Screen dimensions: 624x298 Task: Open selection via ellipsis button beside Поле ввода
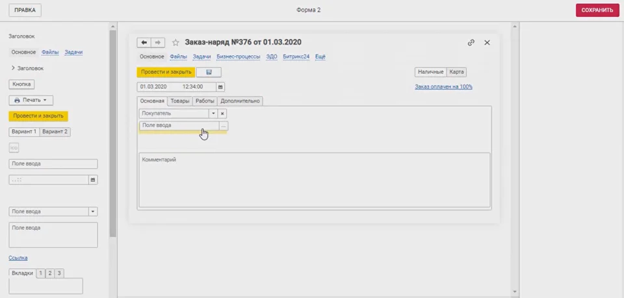[x=224, y=125]
